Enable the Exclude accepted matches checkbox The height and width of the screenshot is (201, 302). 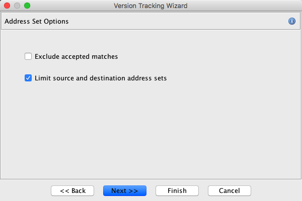[28, 57]
